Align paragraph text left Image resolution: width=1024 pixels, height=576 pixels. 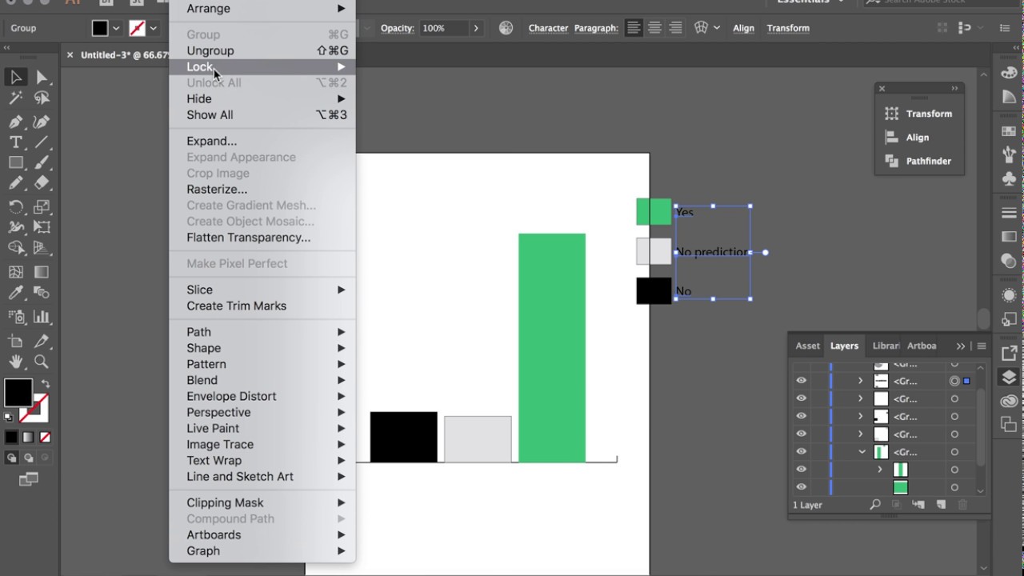(634, 28)
